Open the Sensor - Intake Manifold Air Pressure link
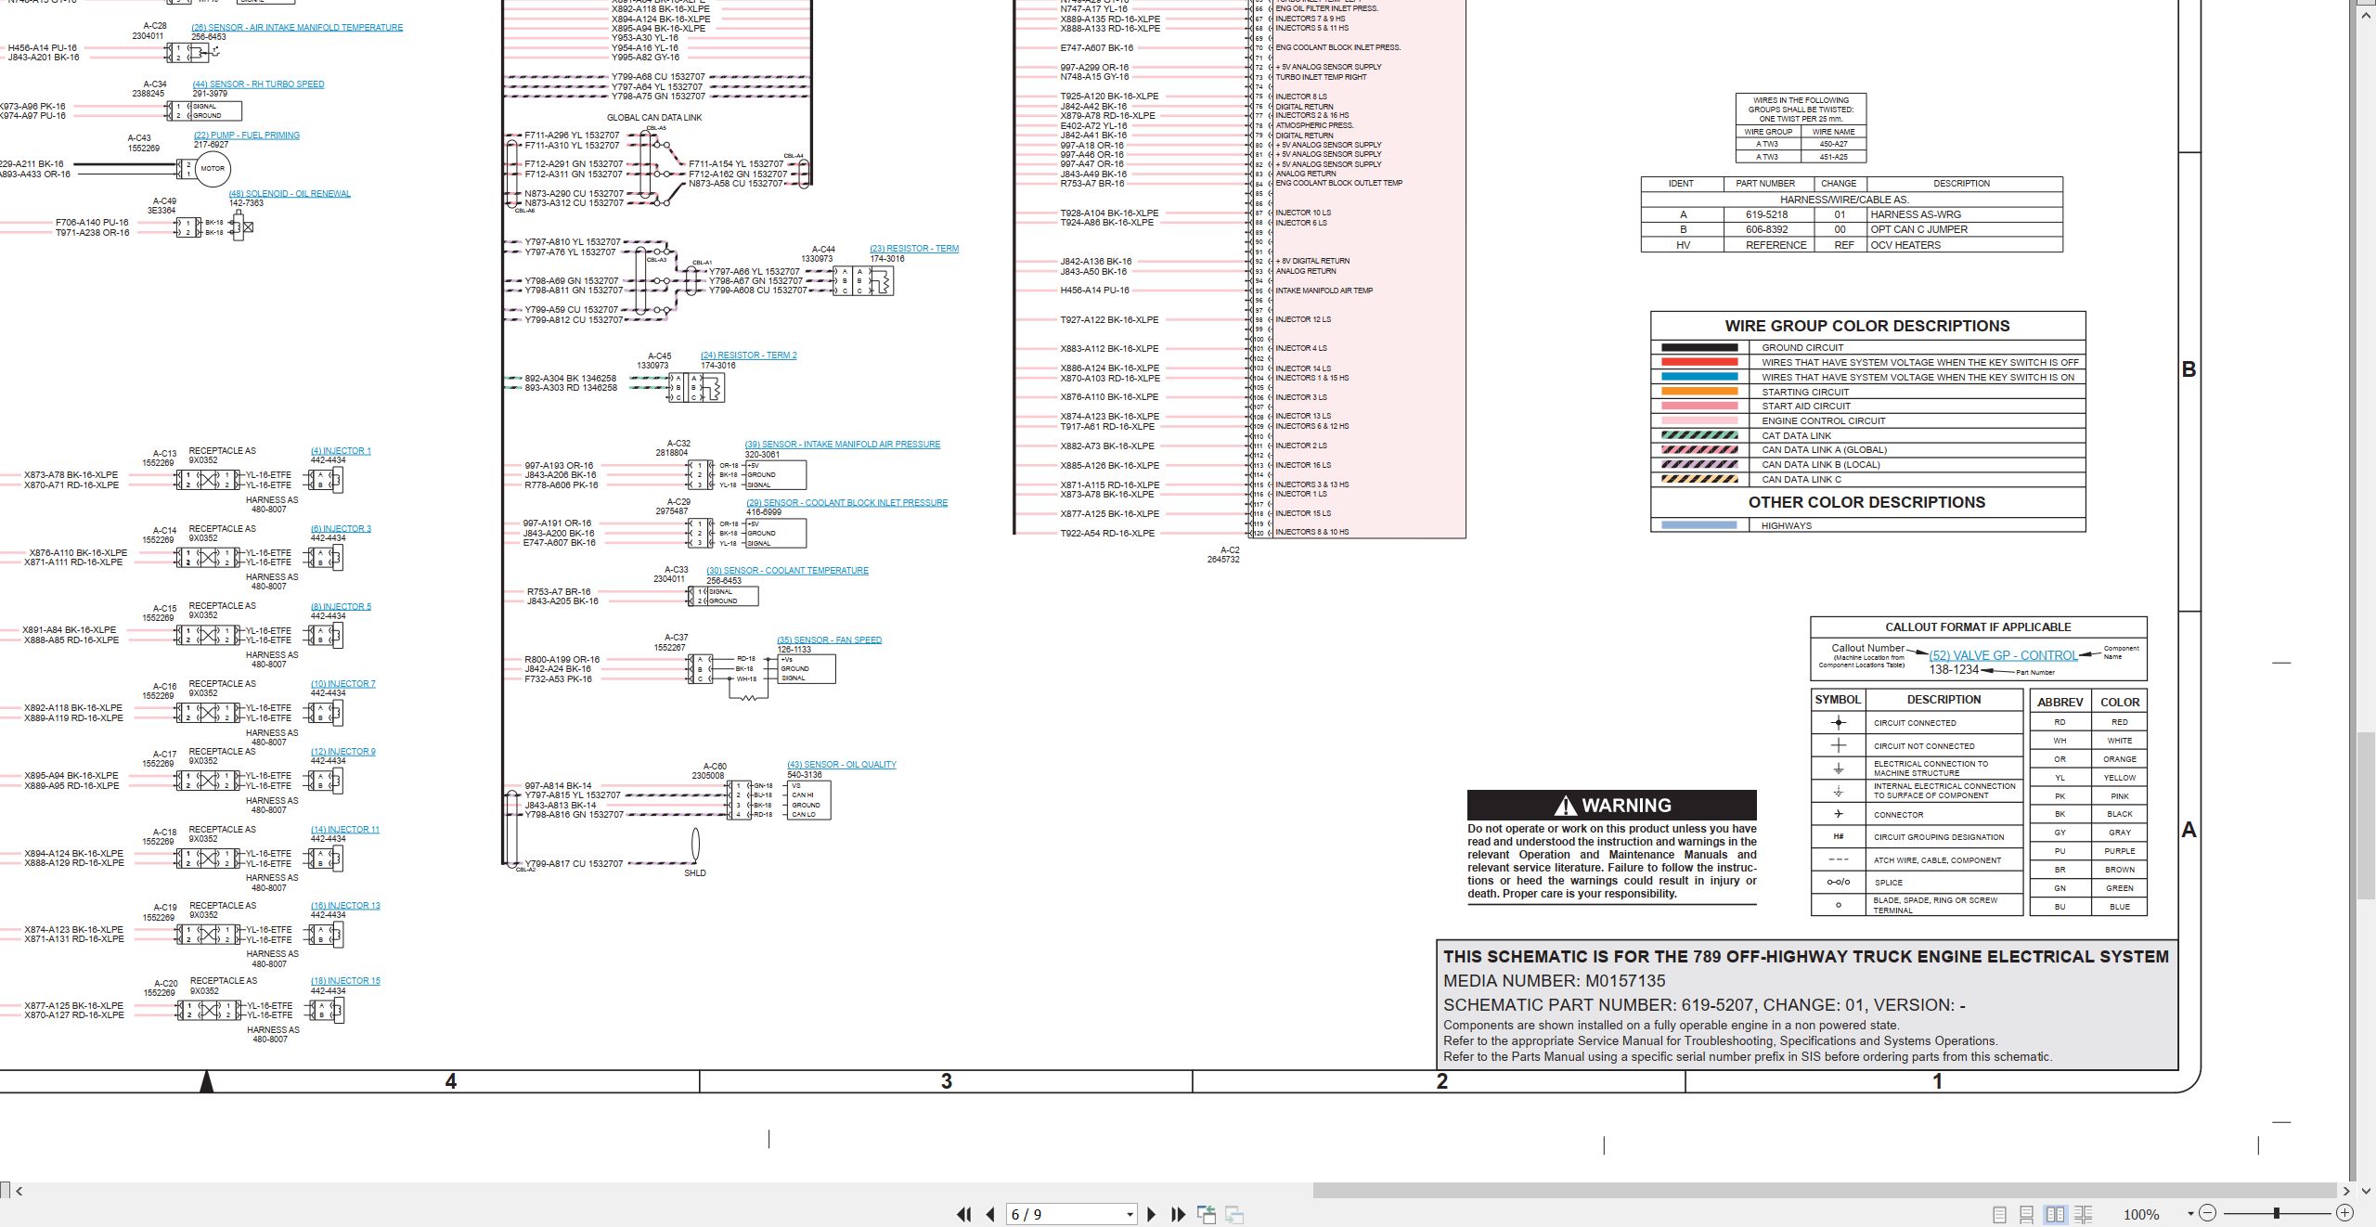Image resolution: width=2376 pixels, height=1227 pixels. 843,445
